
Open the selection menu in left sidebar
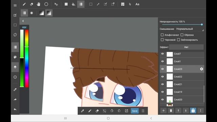(15, 25)
